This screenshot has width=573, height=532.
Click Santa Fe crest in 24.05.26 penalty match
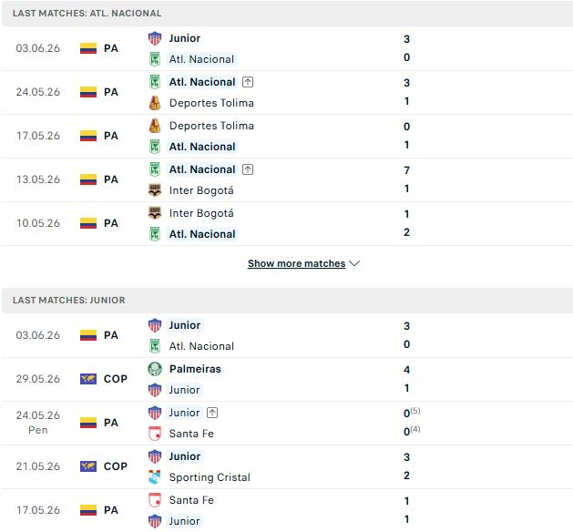coord(155,434)
